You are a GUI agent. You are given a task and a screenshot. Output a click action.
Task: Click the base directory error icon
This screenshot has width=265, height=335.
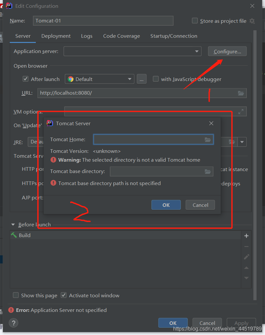53,183
